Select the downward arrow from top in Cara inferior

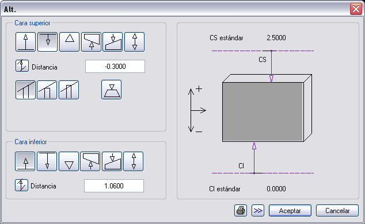point(47,161)
